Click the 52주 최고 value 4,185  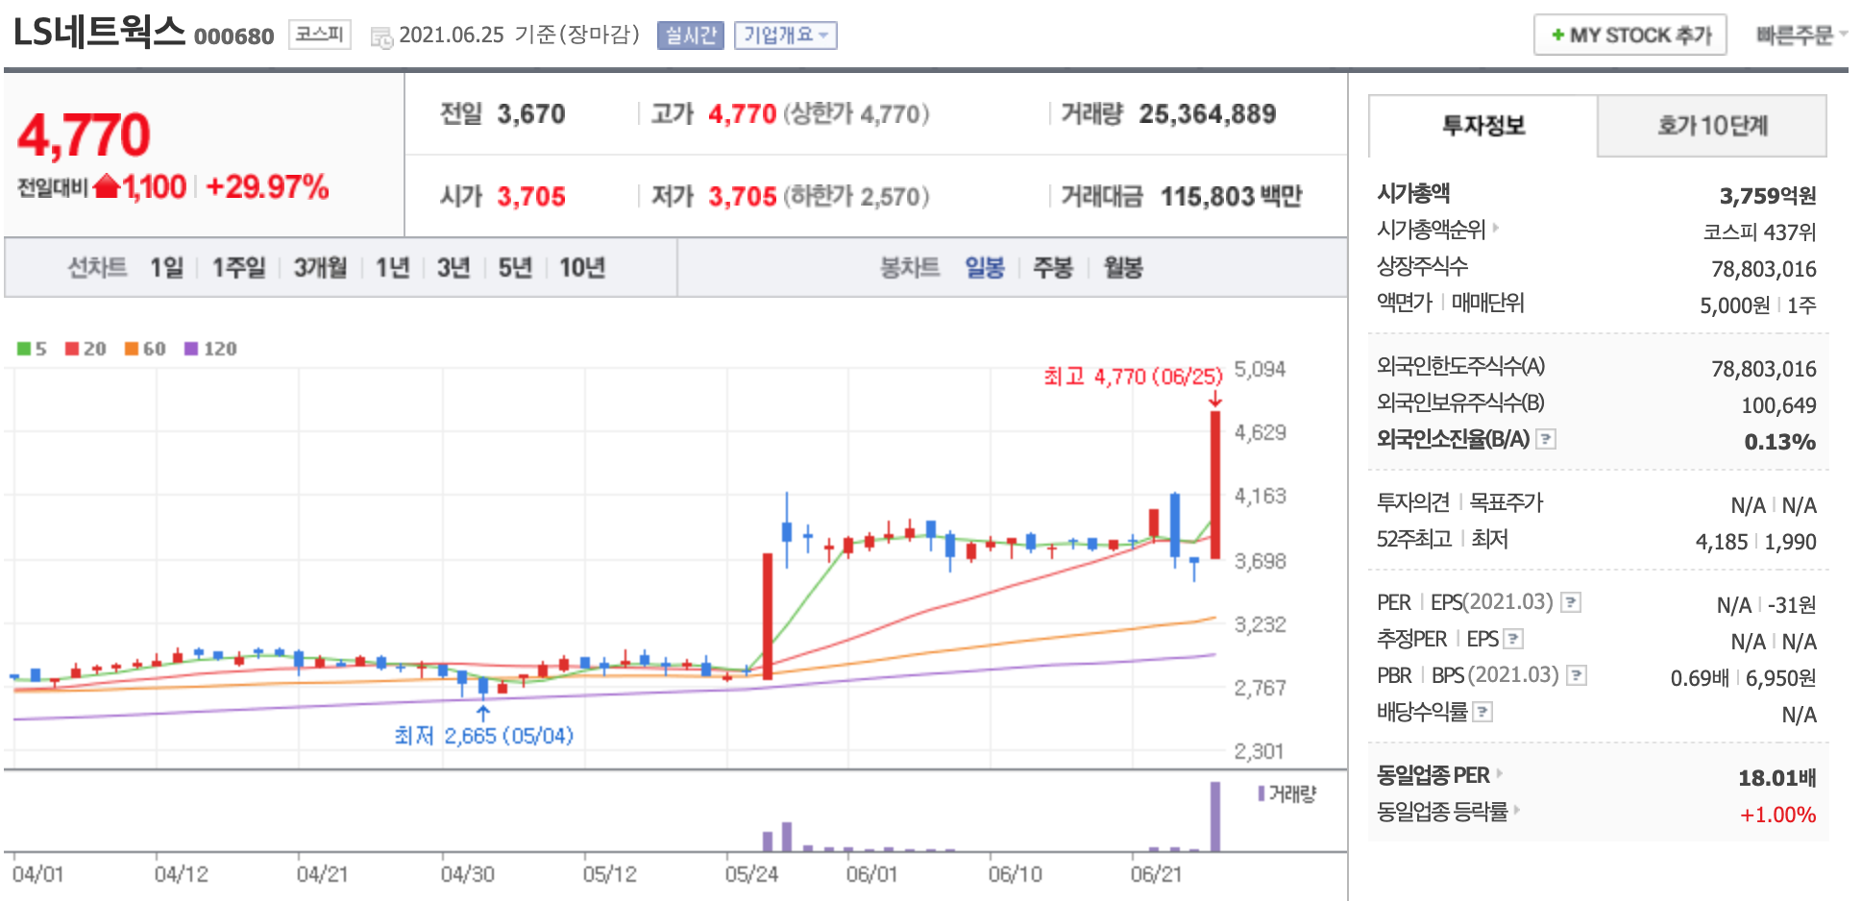pos(1722,542)
